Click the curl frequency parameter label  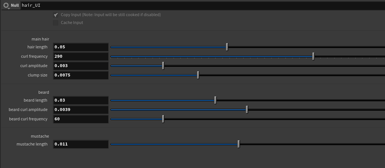point(35,56)
